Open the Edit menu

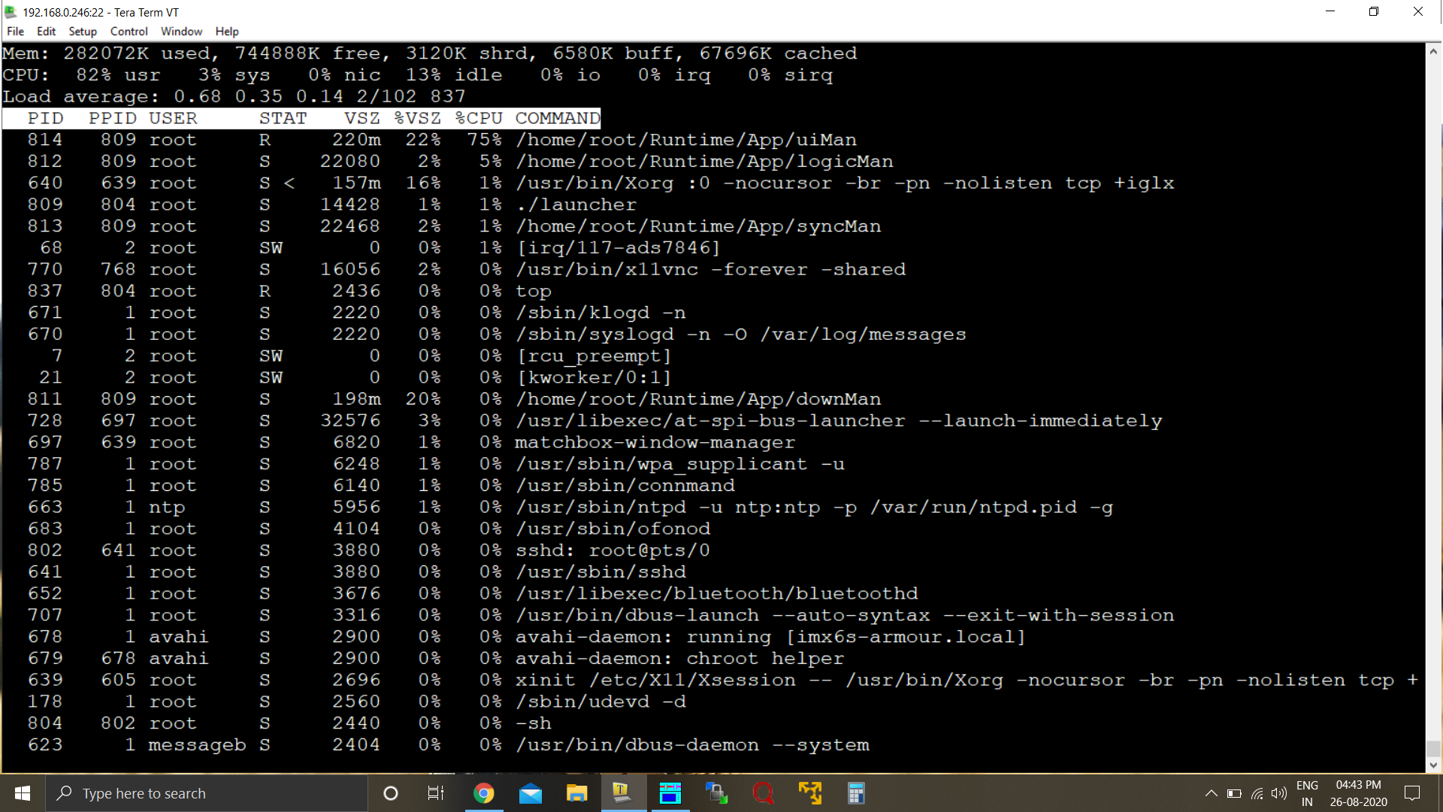tap(46, 32)
